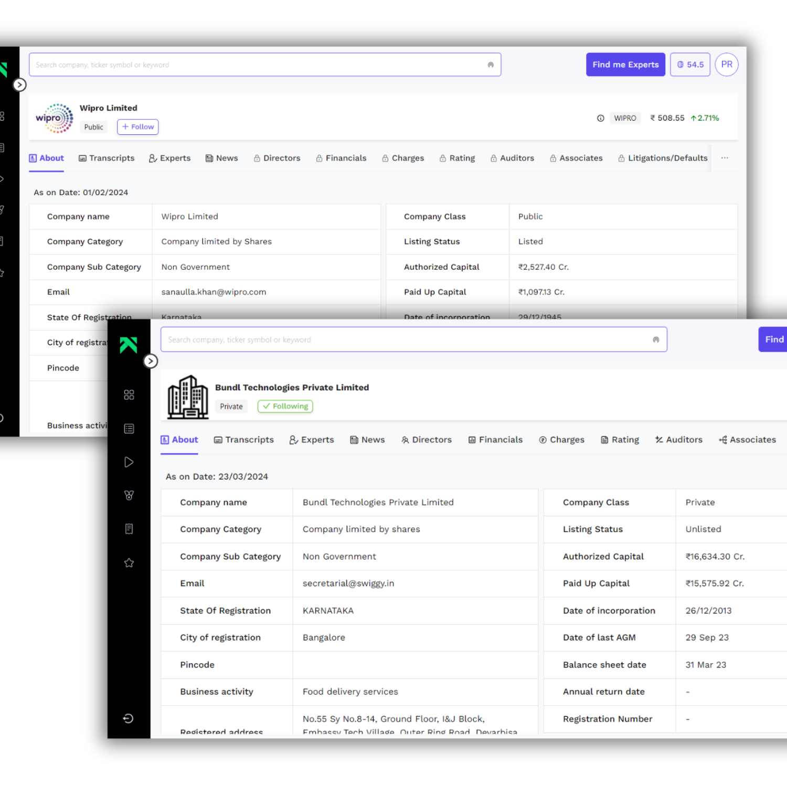Open locked Financials tab in Wipro window

(341, 158)
